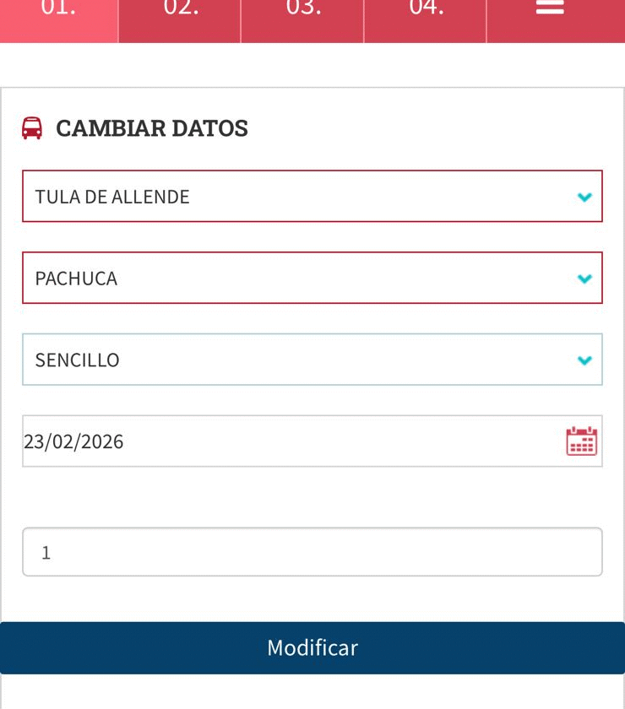Click the chevron beside TULA DE ALLENDE

(584, 198)
